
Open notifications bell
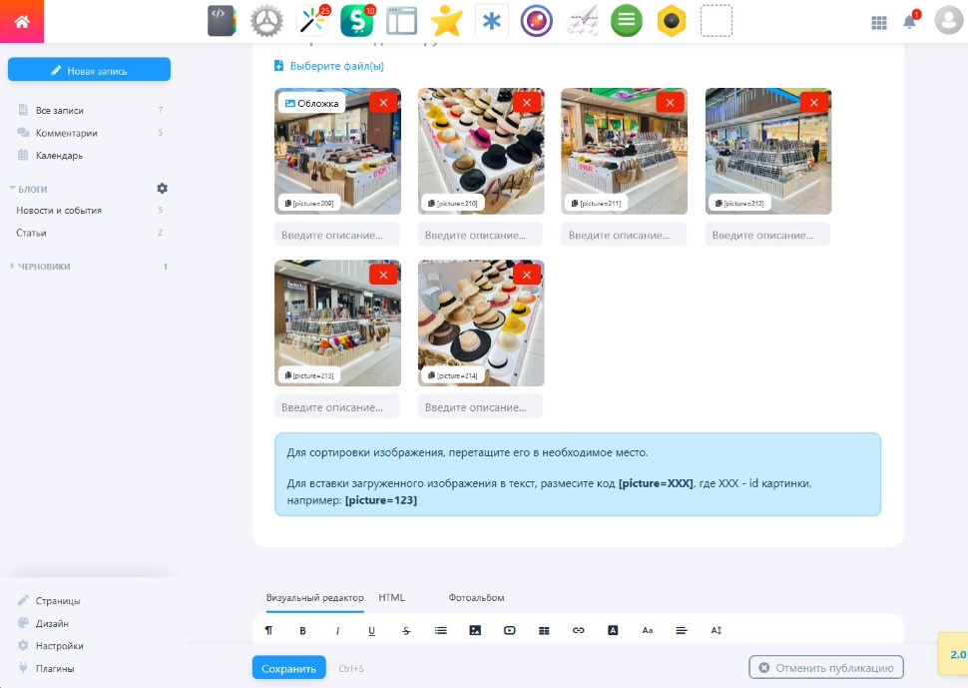[909, 22]
